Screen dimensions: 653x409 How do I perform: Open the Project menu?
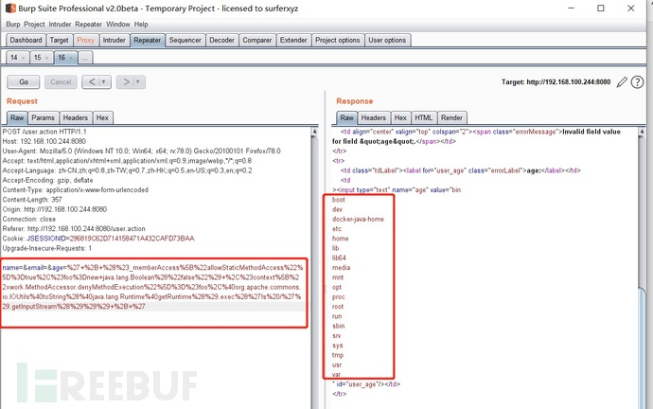(x=34, y=25)
